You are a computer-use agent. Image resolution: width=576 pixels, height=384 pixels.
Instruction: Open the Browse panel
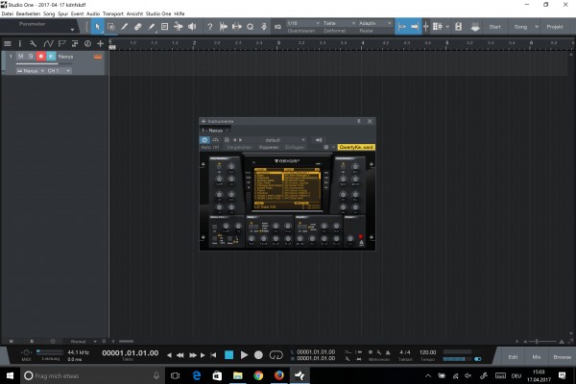point(562,357)
